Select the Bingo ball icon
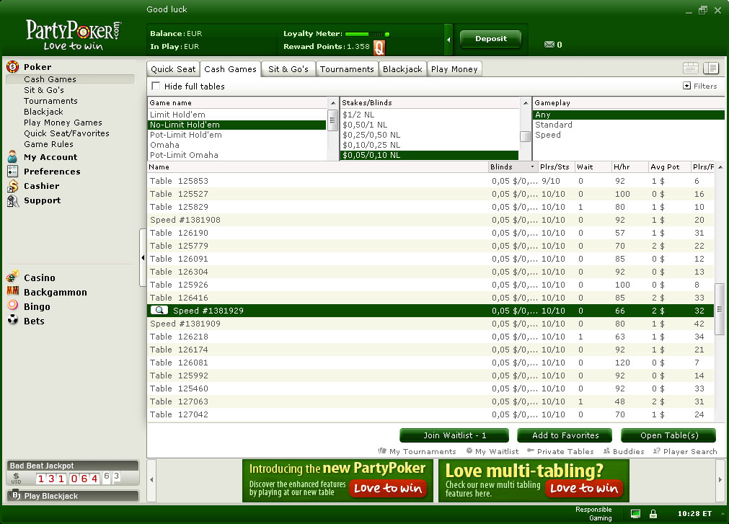729x524 pixels. [12, 305]
